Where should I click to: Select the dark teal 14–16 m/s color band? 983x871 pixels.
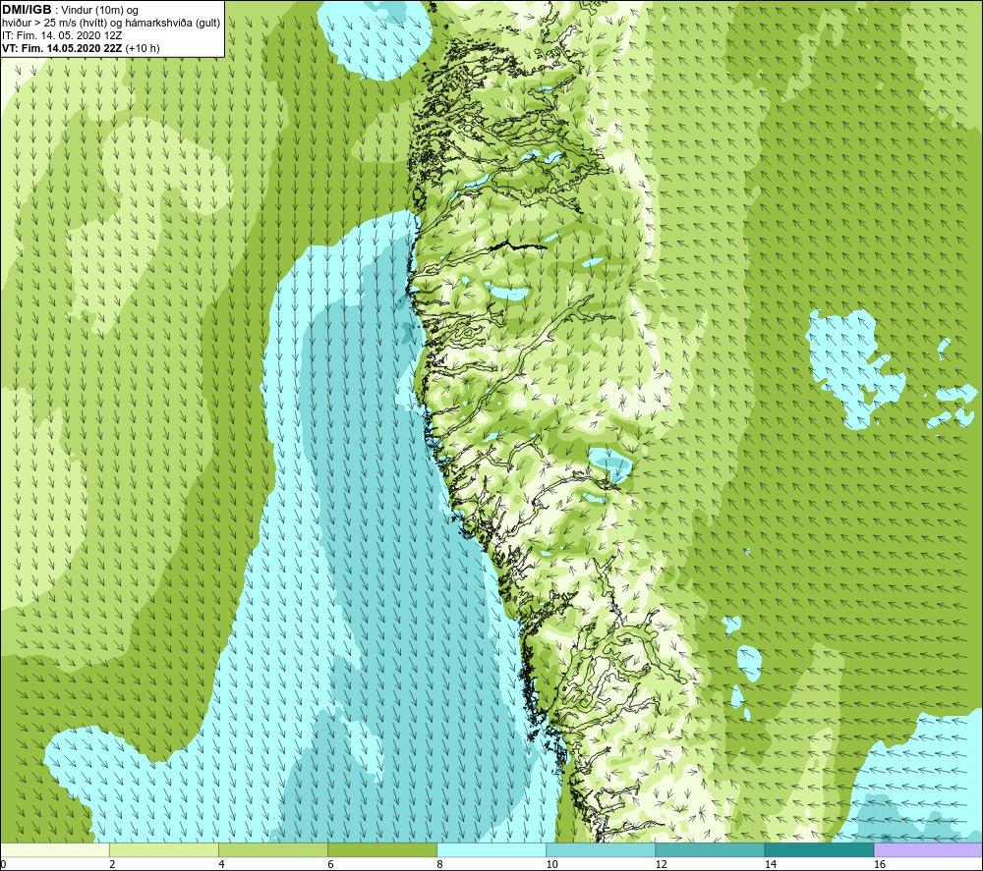819,849
